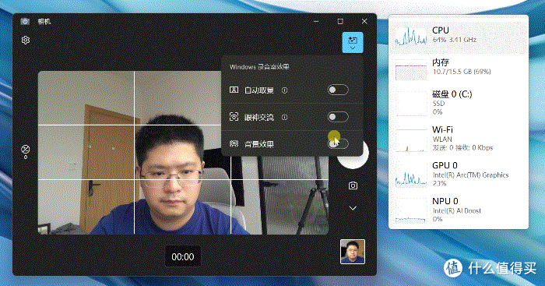Click the 背景效果 label text

click(x=259, y=144)
